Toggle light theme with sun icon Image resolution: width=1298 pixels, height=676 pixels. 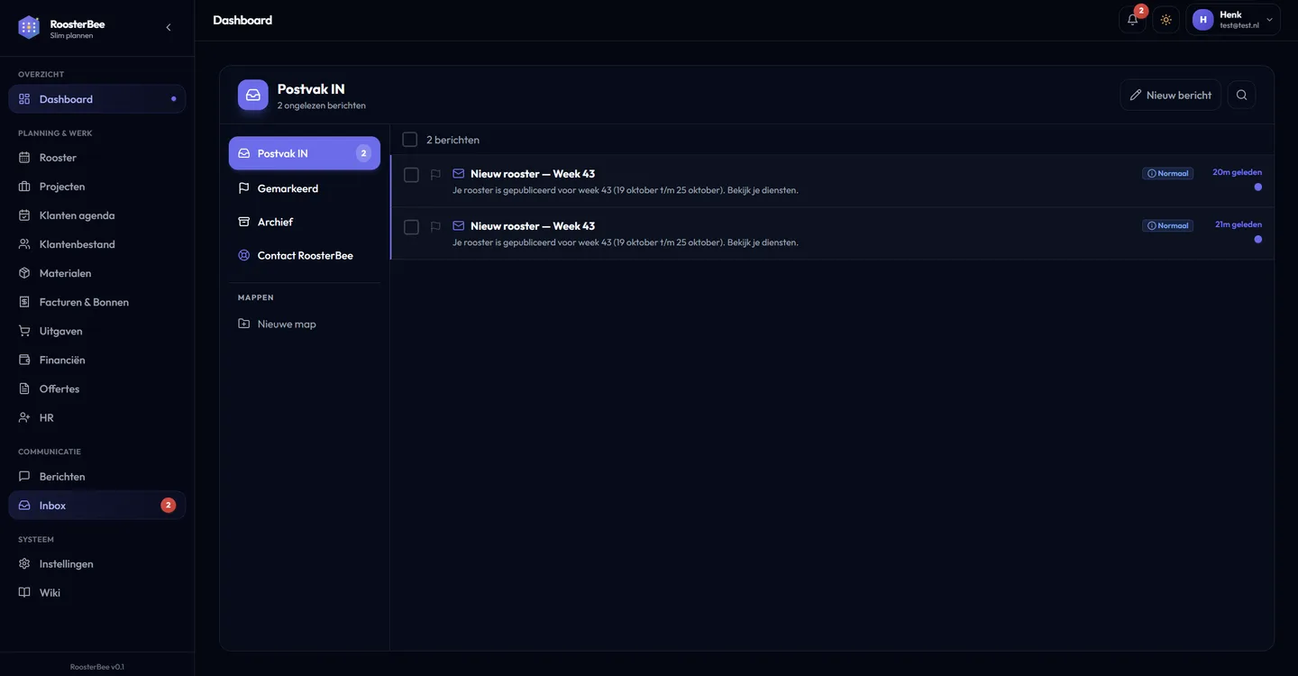[x=1166, y=20]
